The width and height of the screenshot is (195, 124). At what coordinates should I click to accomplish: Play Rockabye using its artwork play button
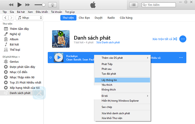[59, 58]
